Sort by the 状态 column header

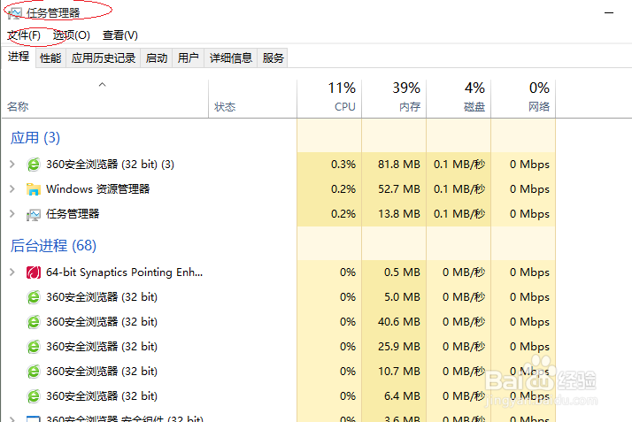tap(253, 99)
